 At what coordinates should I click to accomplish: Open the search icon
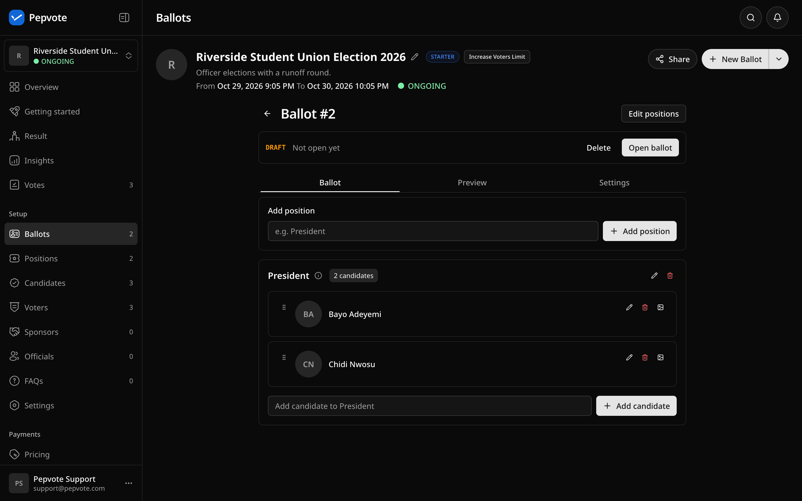751,18
